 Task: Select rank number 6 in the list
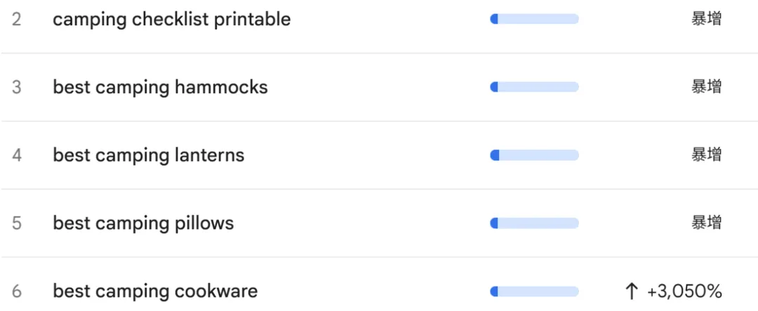(16, 291)
